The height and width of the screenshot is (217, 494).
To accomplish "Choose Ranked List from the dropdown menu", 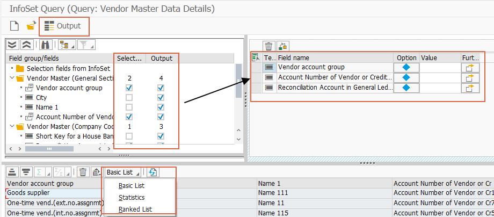I will point(135,209).
